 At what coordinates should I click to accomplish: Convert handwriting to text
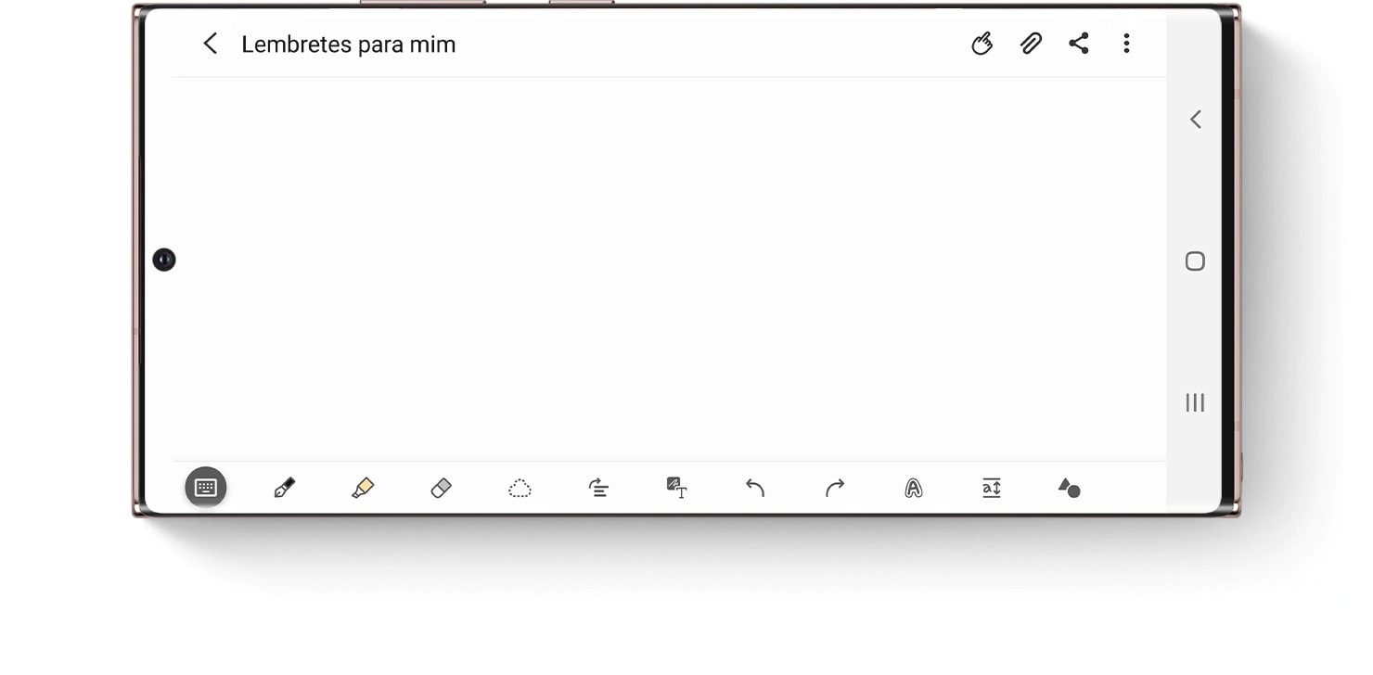click(677, 488)
